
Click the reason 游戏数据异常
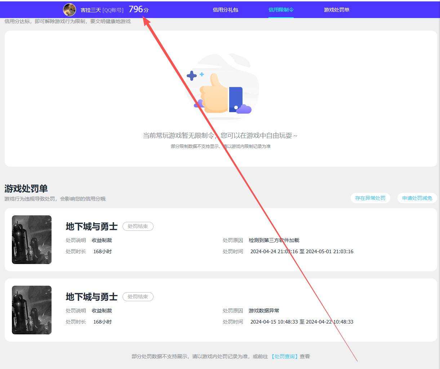pyautogui.click(x=264, y=311)
